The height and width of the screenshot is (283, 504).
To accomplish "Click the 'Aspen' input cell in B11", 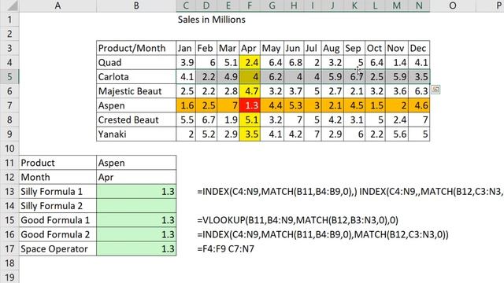I will [x=136, y=163].
